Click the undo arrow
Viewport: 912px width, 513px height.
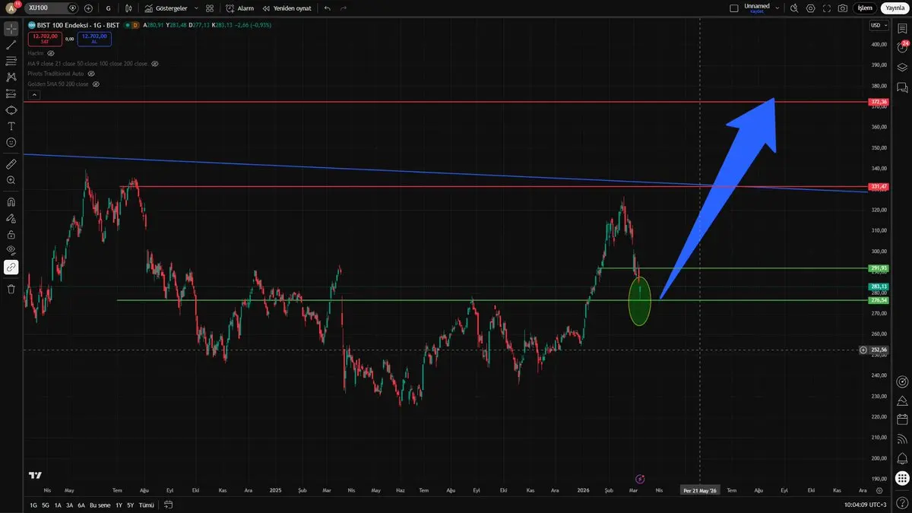click(327, 8)
